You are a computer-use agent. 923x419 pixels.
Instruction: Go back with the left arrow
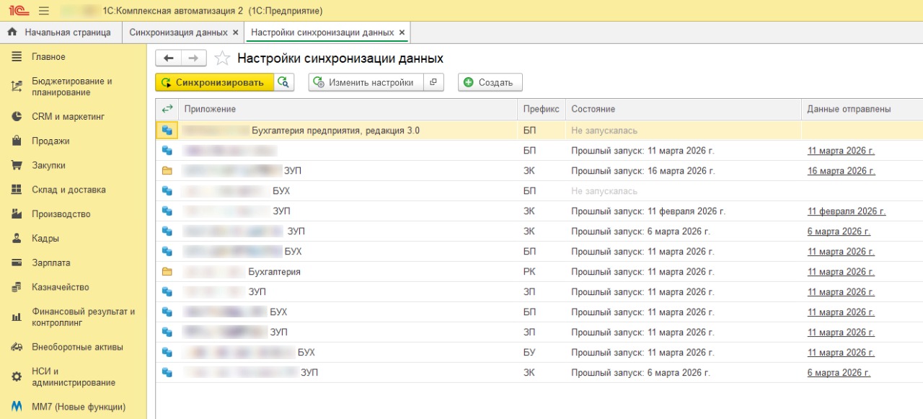coord(169,58)
